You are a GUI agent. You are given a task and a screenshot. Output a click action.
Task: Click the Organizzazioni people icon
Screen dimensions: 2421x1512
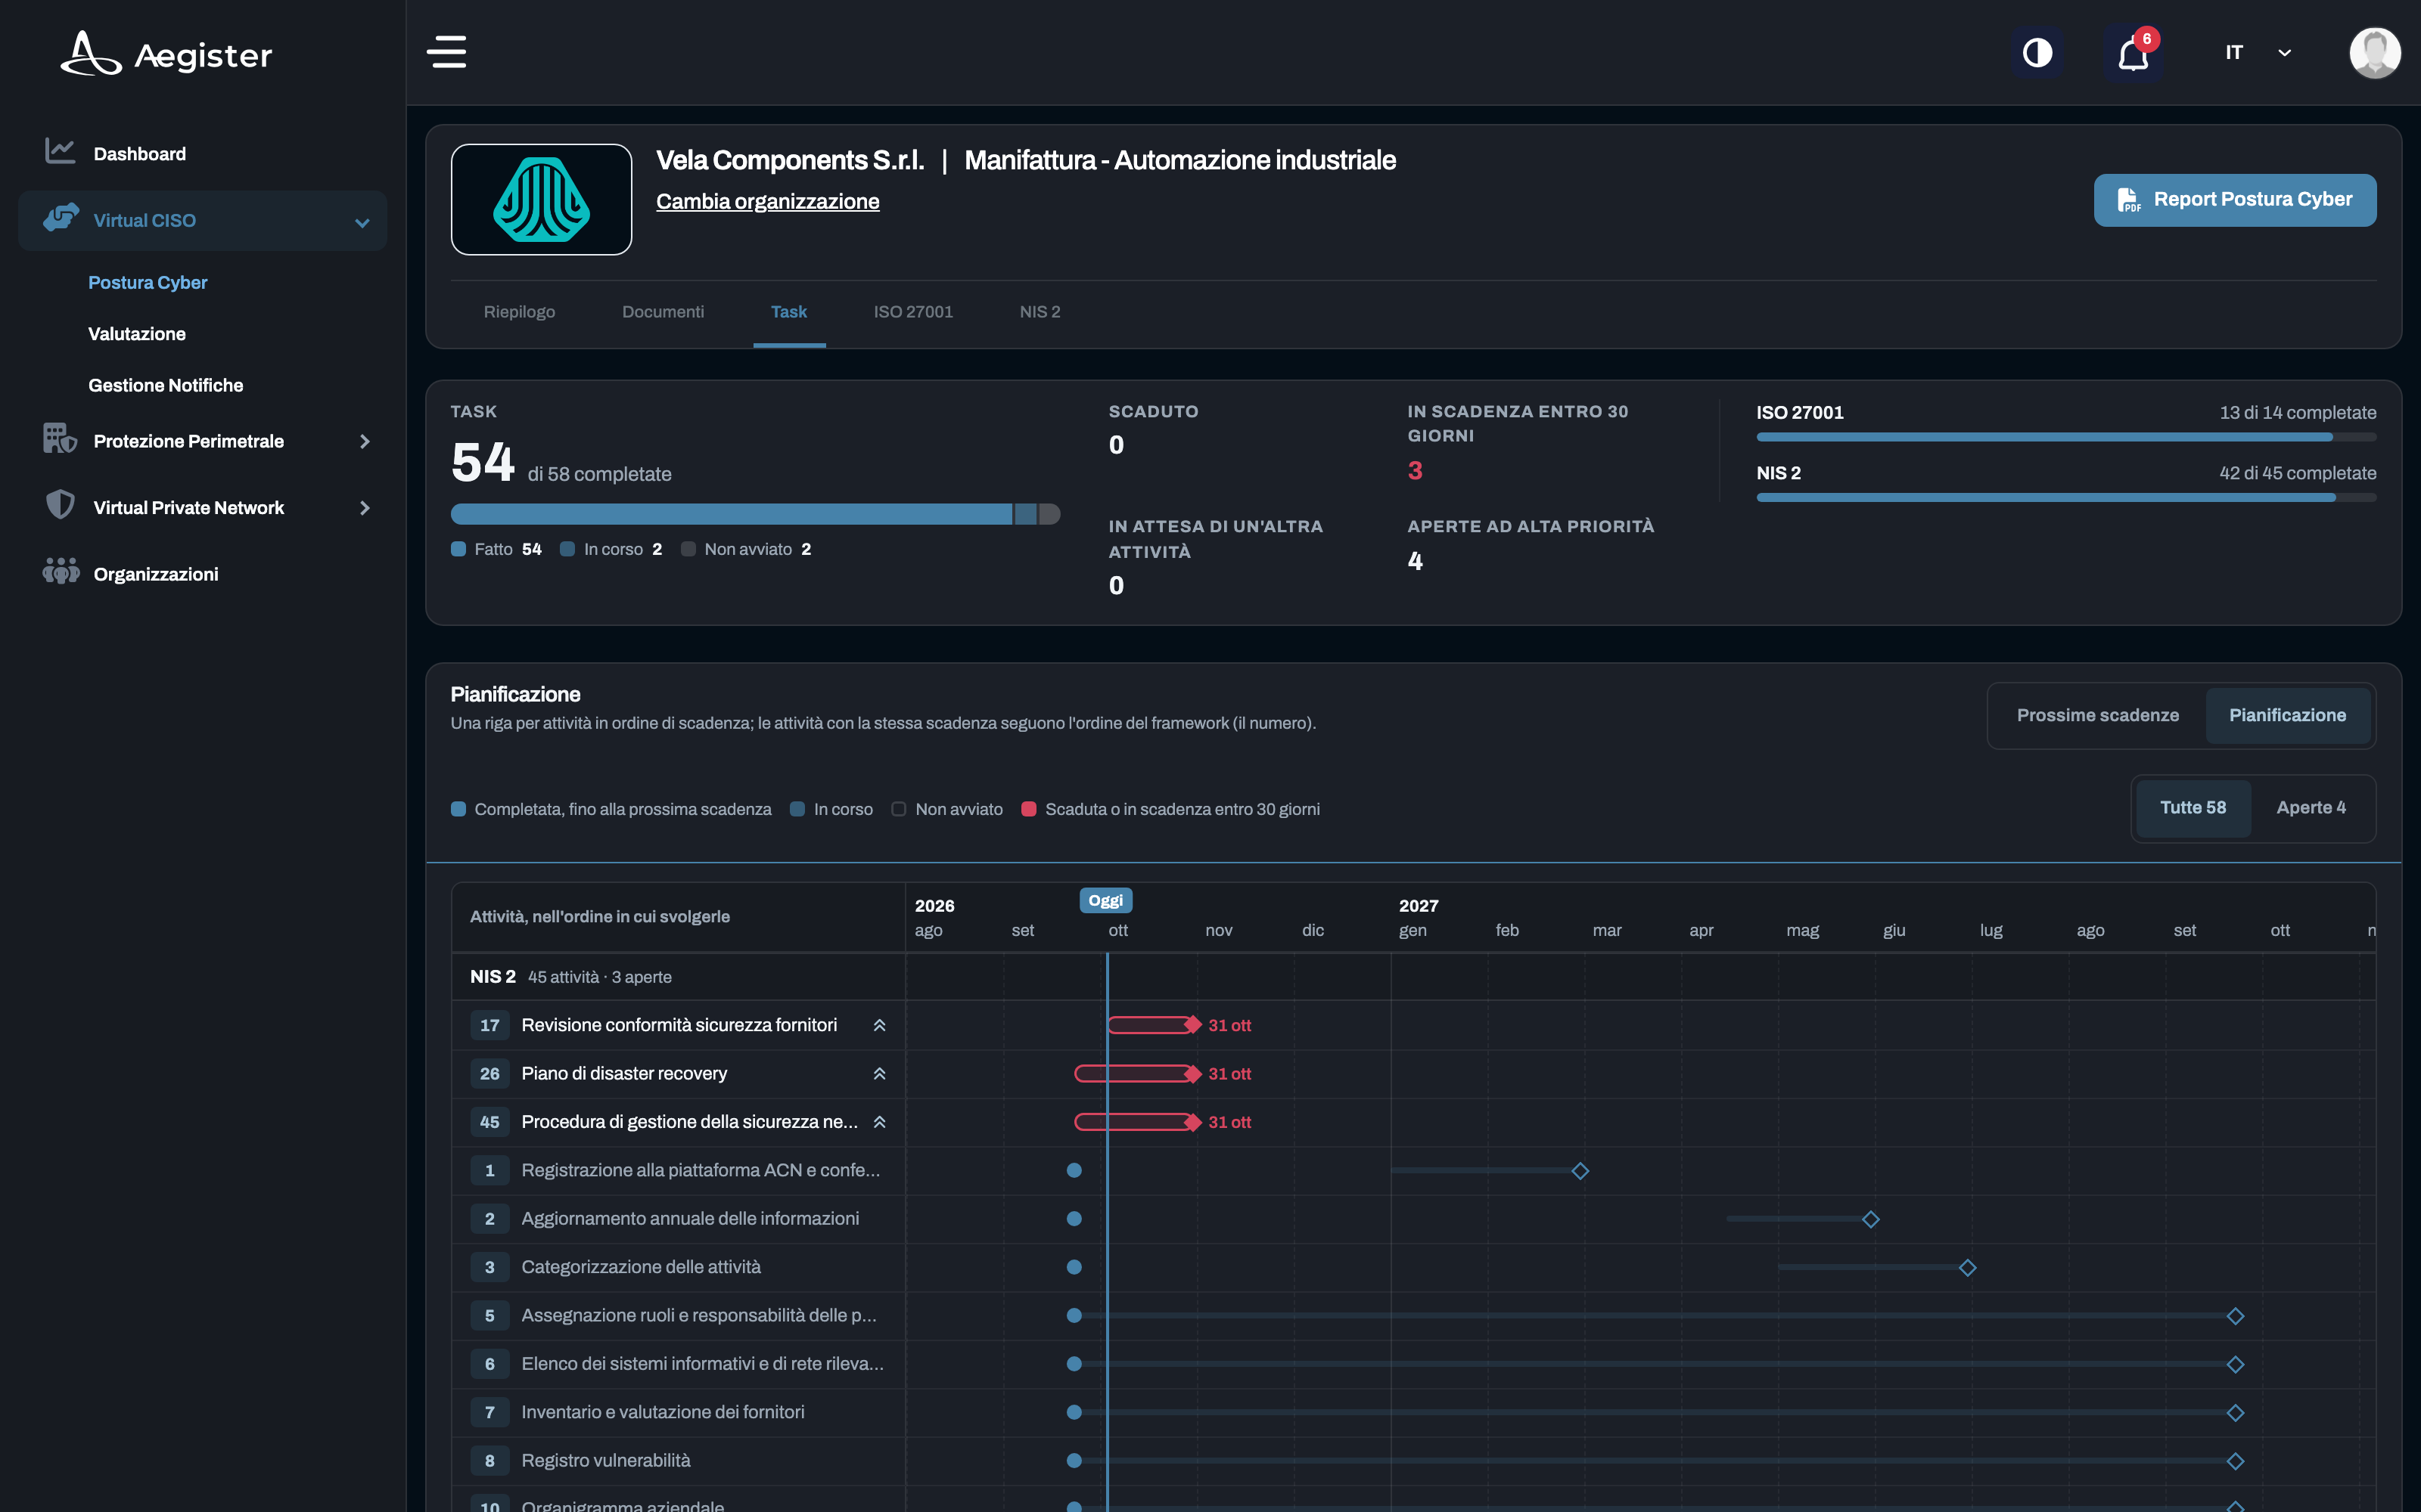(61, 571)
